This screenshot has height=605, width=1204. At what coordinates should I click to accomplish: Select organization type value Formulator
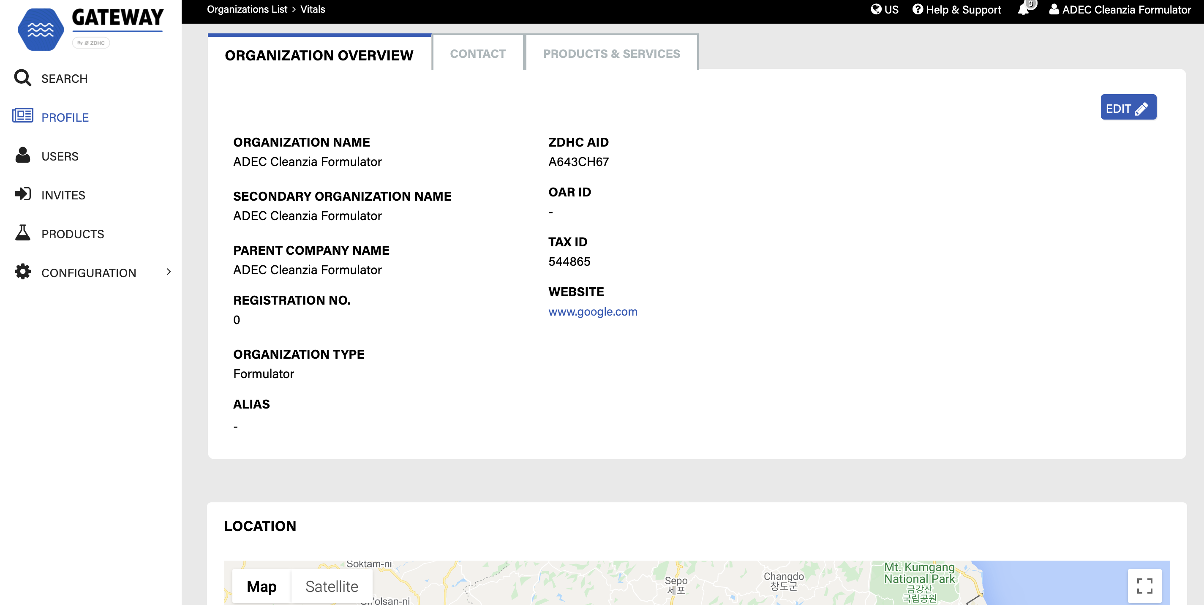(x=263, y=373)
